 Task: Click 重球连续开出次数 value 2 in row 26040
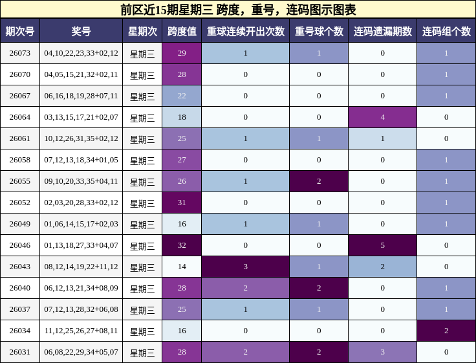click(x=246, y=288)
